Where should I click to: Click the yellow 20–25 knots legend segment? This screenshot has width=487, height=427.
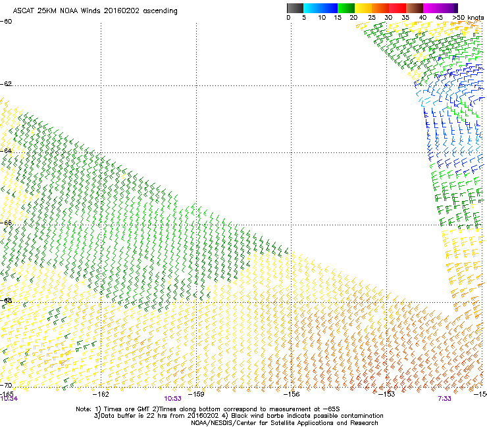[363, 8]
